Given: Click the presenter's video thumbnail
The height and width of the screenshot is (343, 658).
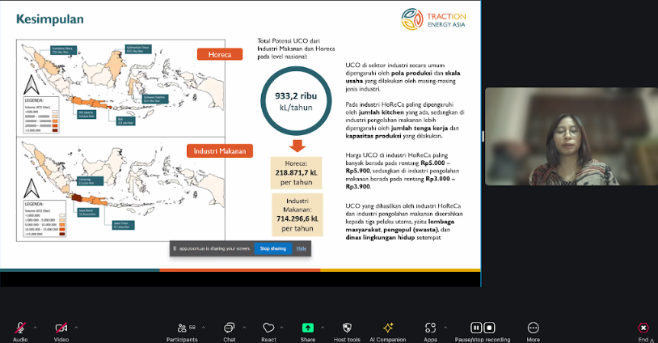Looking at the screenshot, I should click(x=572, y=137).
